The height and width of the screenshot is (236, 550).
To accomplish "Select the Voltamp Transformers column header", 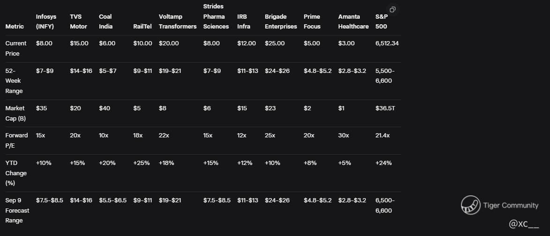I will (x=178, y=21).
